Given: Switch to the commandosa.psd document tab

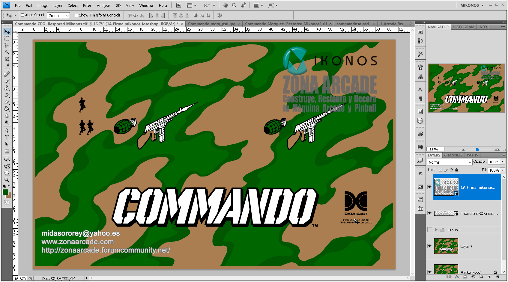Looking at the screenshot, I should (x=353, y=24).
